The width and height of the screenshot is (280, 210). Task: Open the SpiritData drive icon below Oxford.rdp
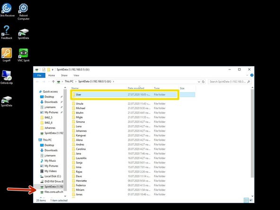[x=7, y=101]
